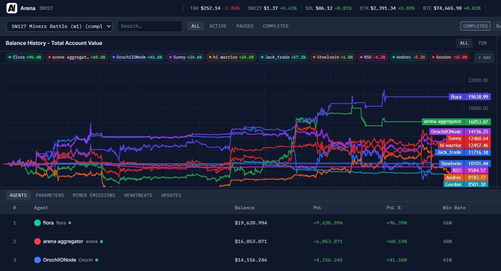Click the flora chart end label

pos(470,97)
